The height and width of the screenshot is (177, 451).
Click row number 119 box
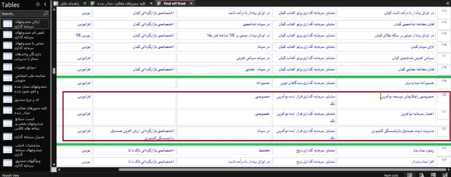pyautogui.click(x=443, y=83)
